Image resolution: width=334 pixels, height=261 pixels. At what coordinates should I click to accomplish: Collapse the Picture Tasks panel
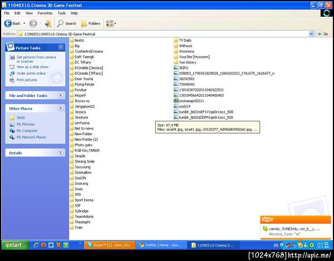click(x=61, y=47)
